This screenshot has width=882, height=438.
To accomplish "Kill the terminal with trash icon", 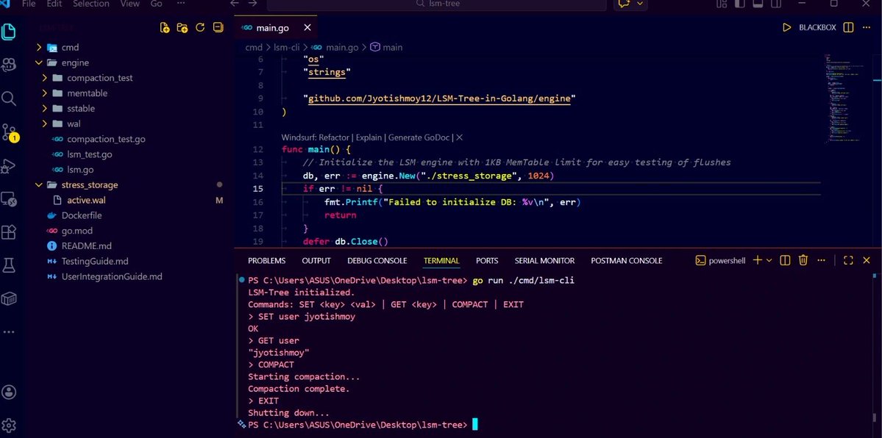I will 803,260.
